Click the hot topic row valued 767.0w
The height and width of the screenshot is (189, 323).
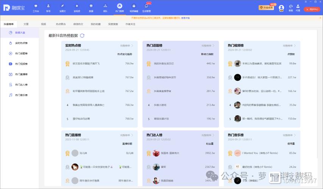[x=100, y=77]
